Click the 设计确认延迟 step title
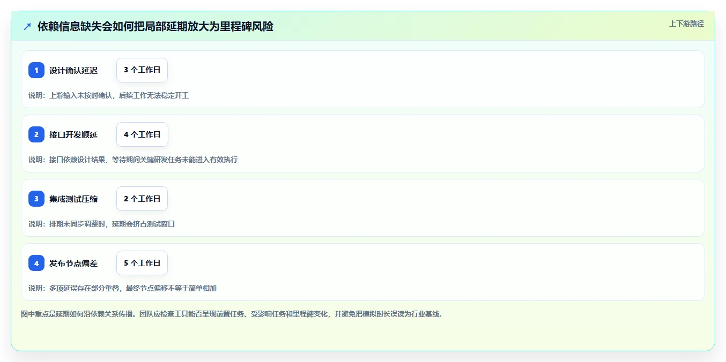 [73, 70]
